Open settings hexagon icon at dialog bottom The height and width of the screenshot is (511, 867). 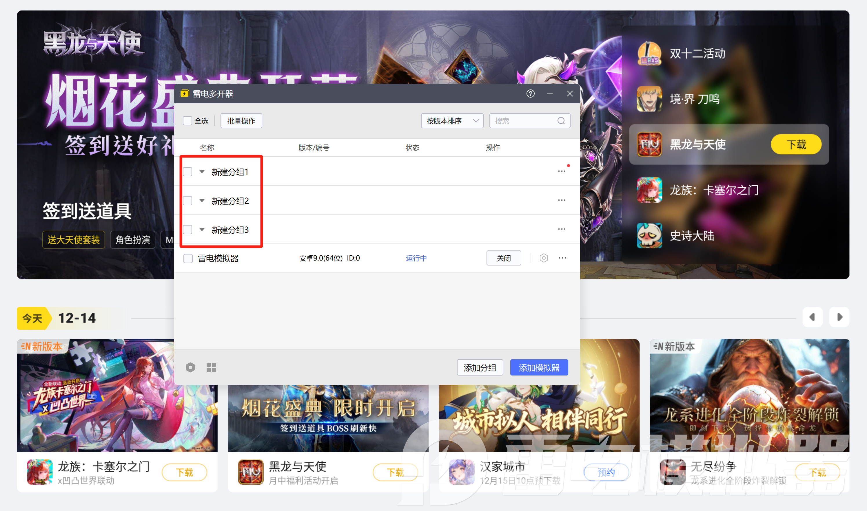tap(190, 367)
